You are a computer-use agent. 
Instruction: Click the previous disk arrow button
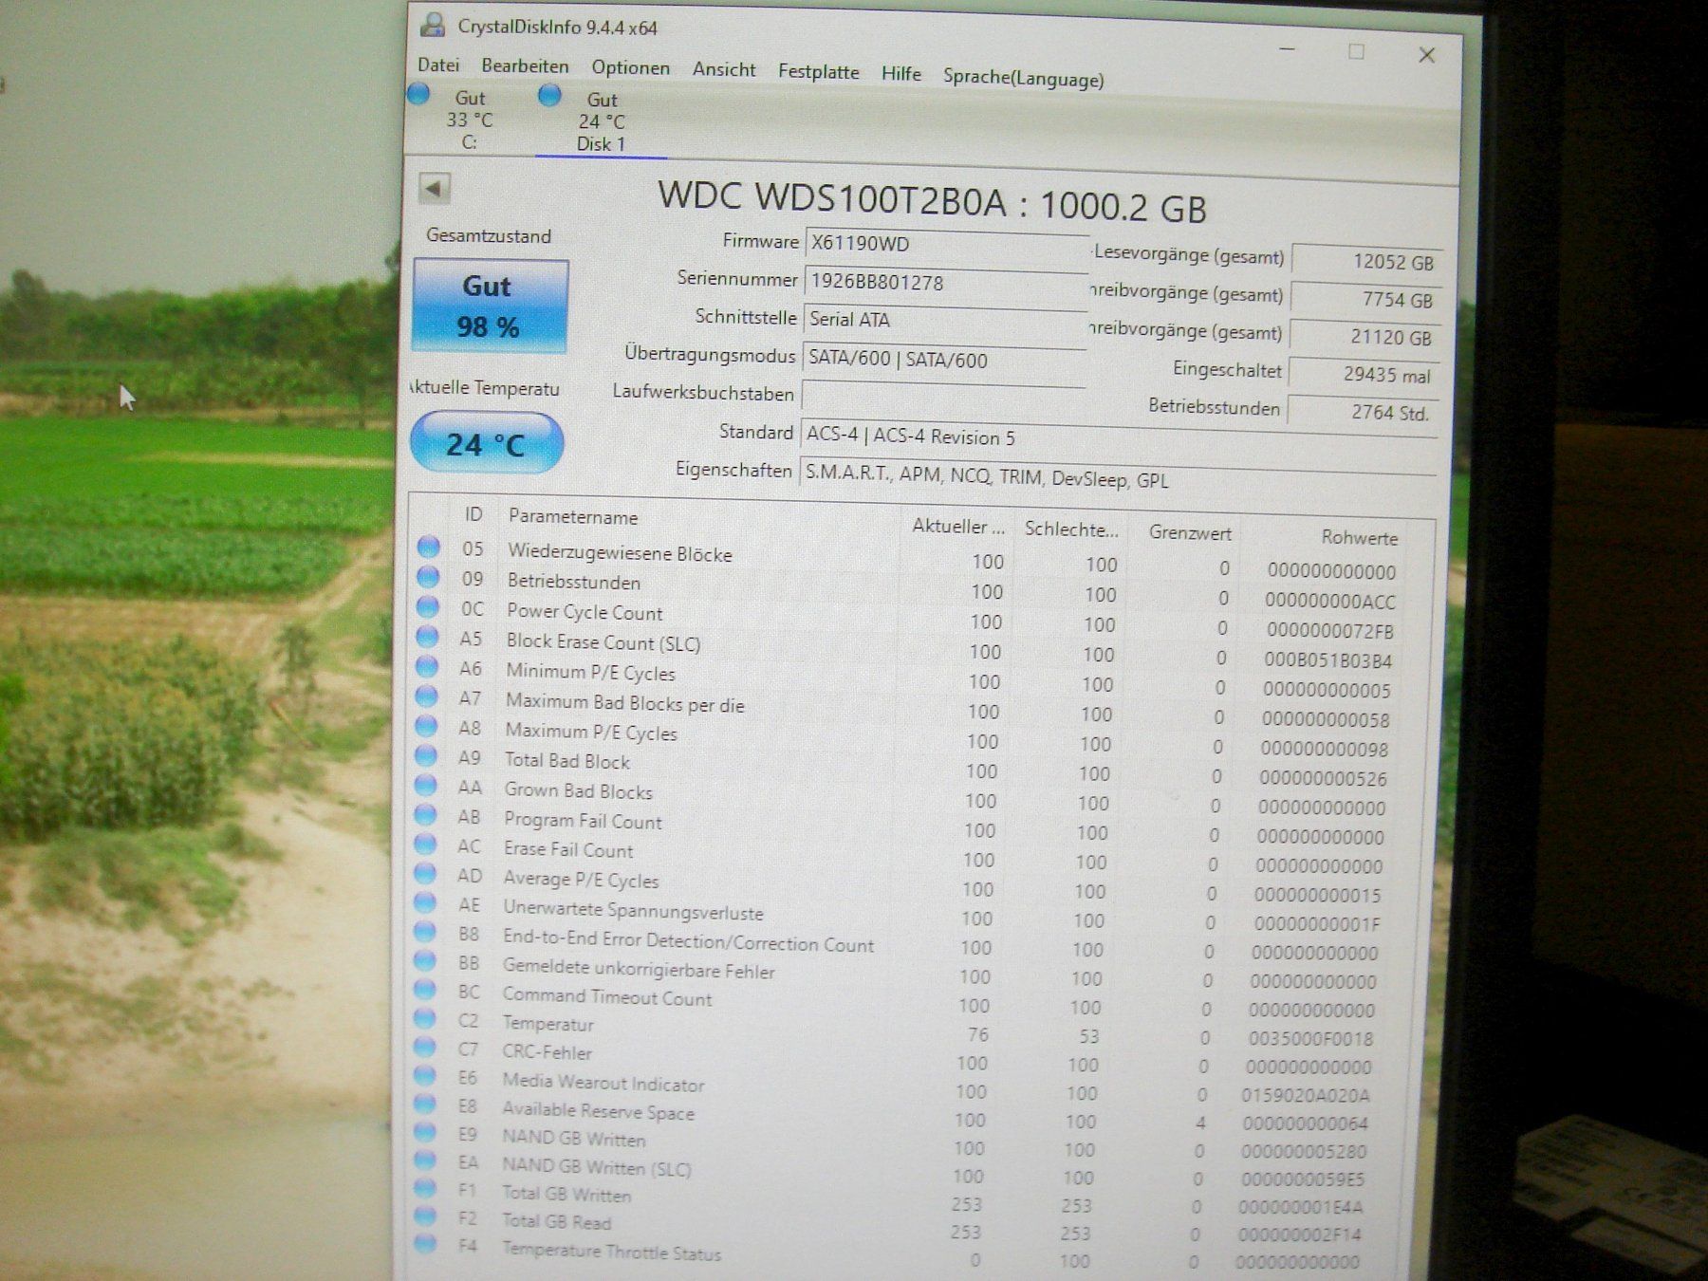click(x=435, y=188)
